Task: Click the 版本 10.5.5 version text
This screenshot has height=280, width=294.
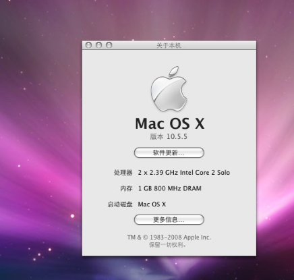Action: pyautogui.click(x=169, y=136)
